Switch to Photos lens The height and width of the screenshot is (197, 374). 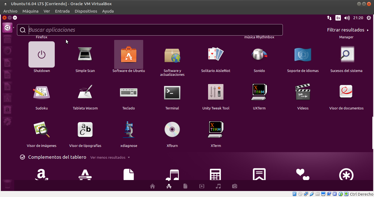pyautogui.click(x=235, y=186)
